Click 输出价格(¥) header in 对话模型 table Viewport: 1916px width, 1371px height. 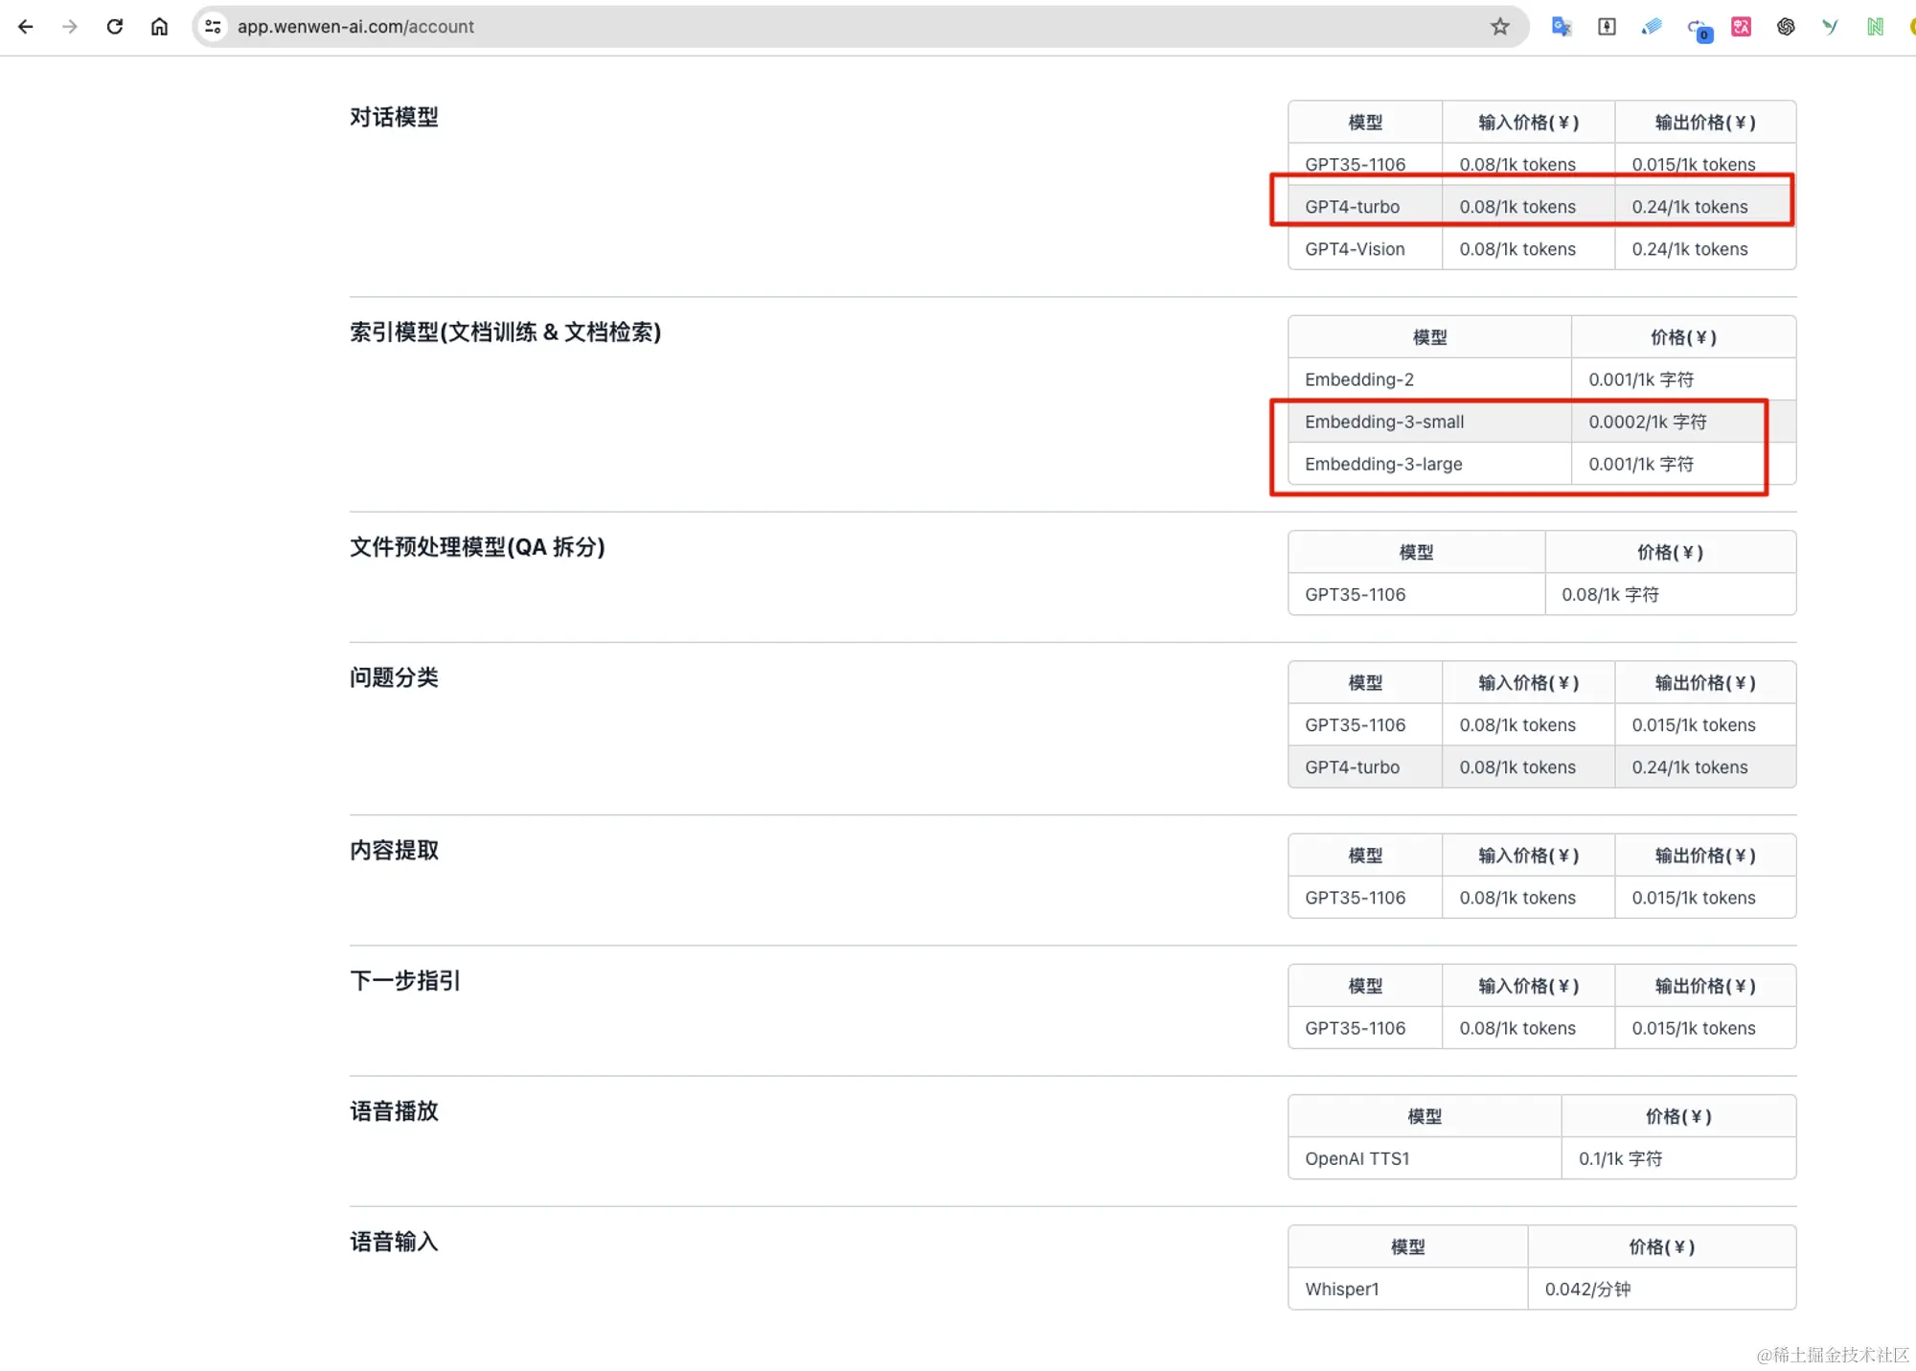tap(1704, 122)
